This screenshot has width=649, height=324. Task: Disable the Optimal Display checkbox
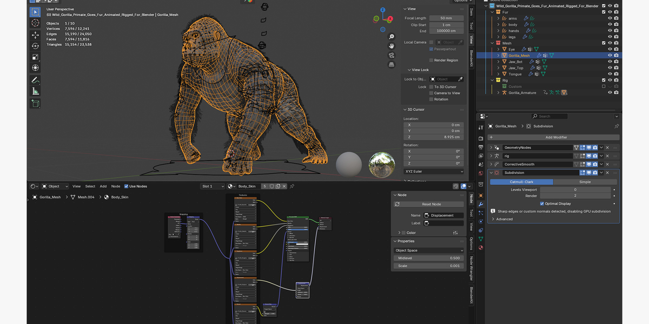pos(542,204)
